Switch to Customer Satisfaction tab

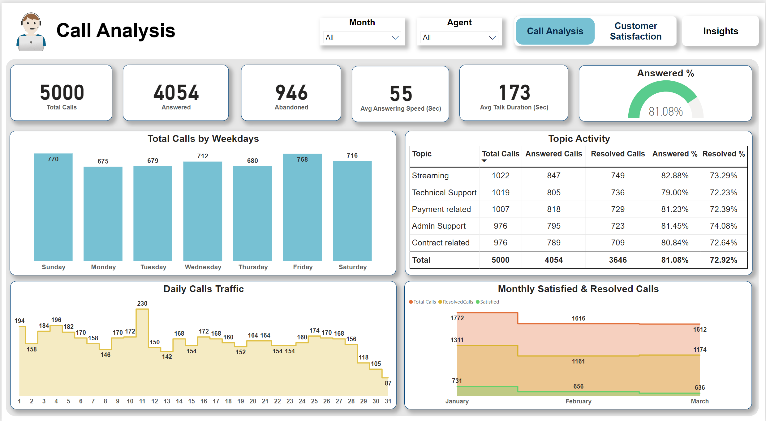[635, 31]
